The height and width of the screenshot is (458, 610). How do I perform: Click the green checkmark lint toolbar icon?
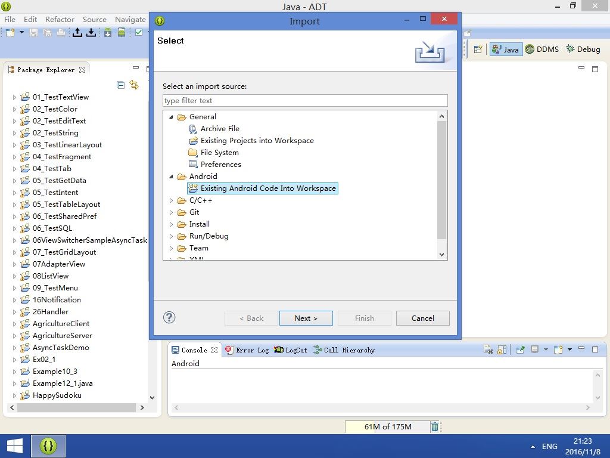[138, 32]
